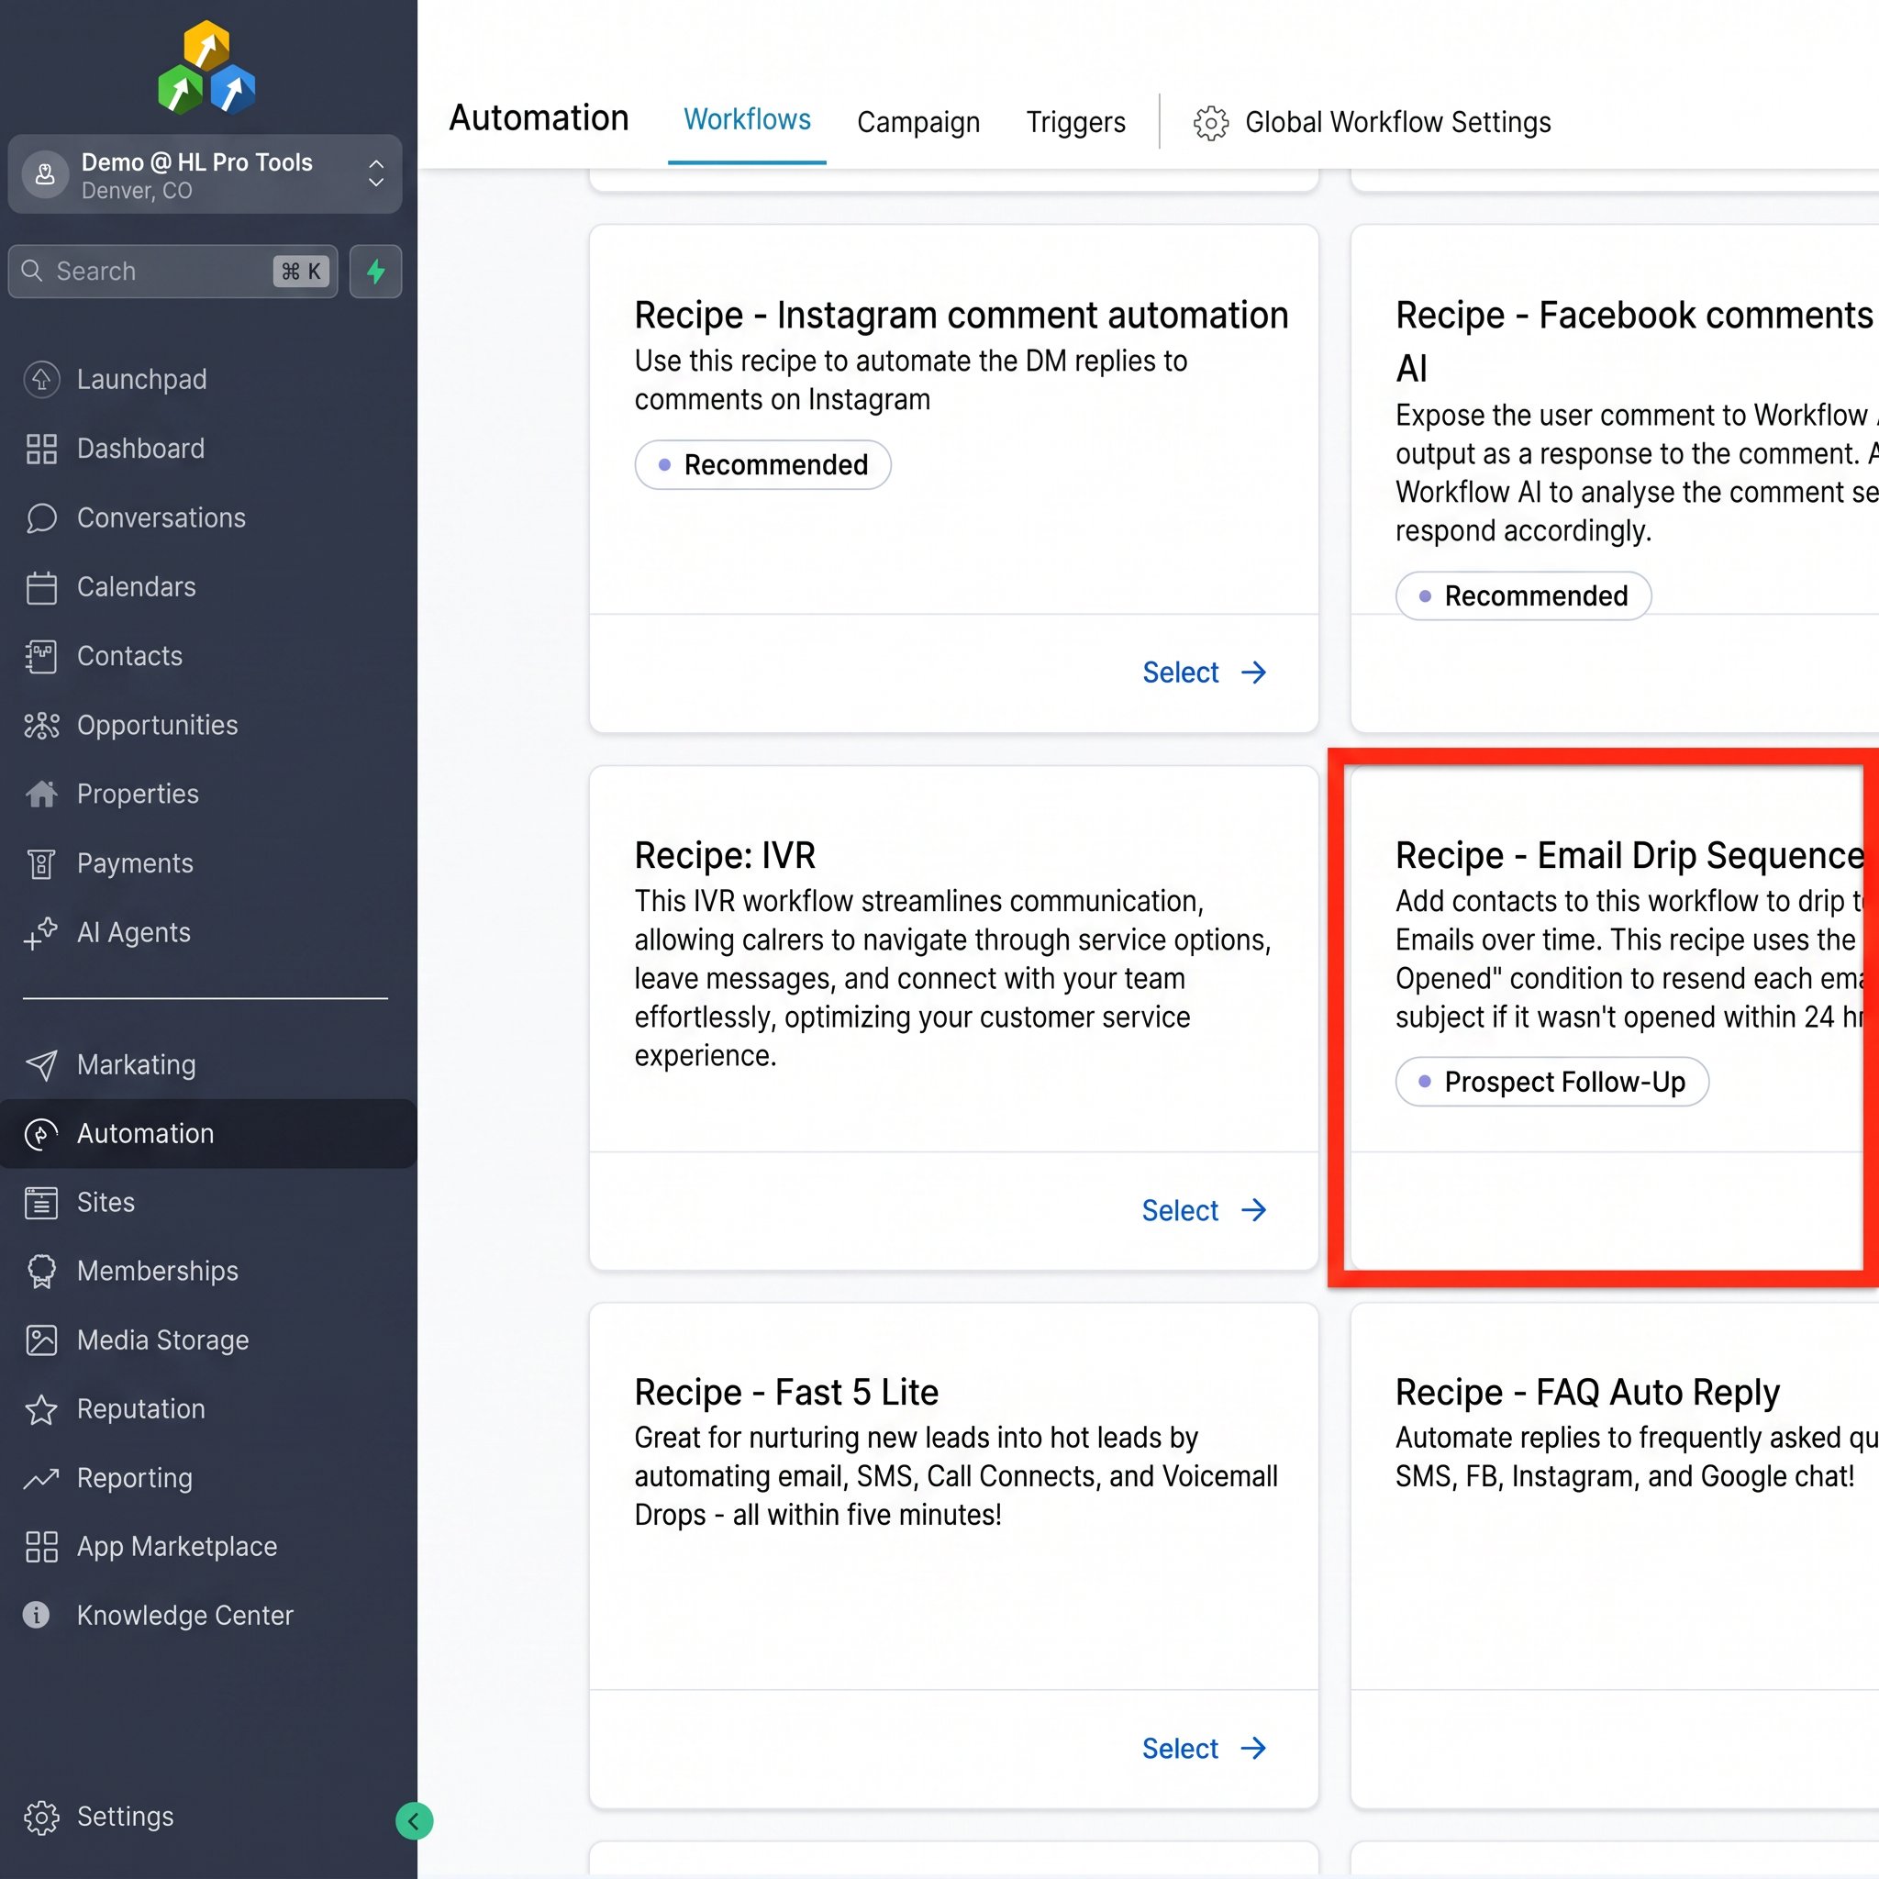1879x1879 pixels.
Task: Click the "Recipe - FAQ Auto Reply" title
Action: pyautogui.click(x=1587, y=1392)
